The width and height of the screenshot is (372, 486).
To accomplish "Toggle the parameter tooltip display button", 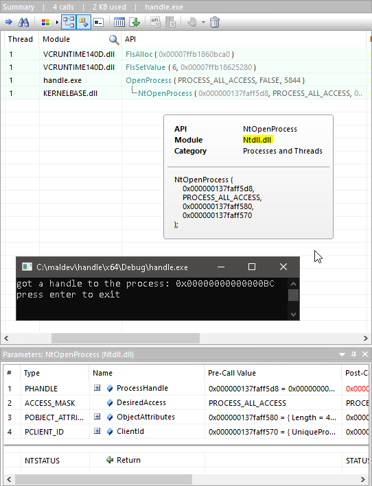I will (x=84, y=22).
